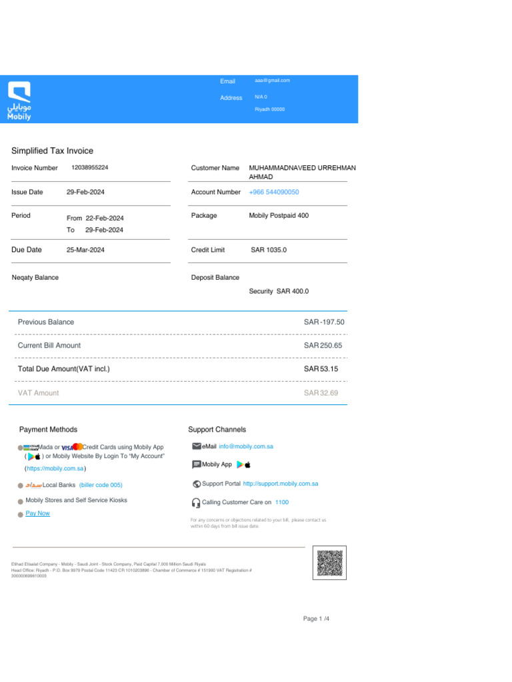This screenshot has height=682, width=512.
Task: Click the VISA logo
Action: pos(67,448)
